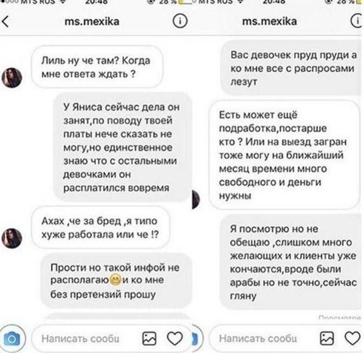
Task: Tap the blue camera icon at bottom left
Action: coord(12,339)
